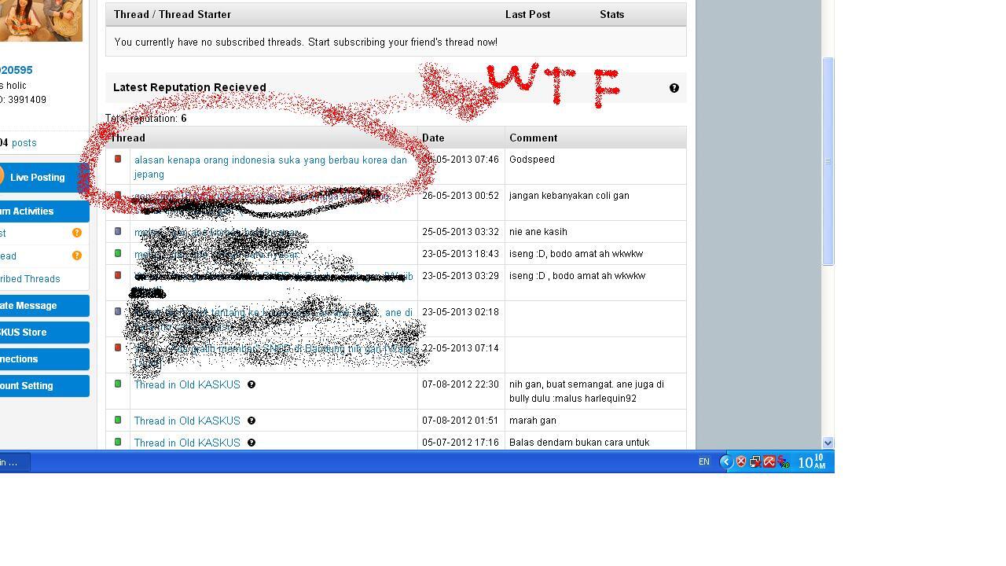Click the Godspeed comment text
1006x566 pixels.
(532, 160)
